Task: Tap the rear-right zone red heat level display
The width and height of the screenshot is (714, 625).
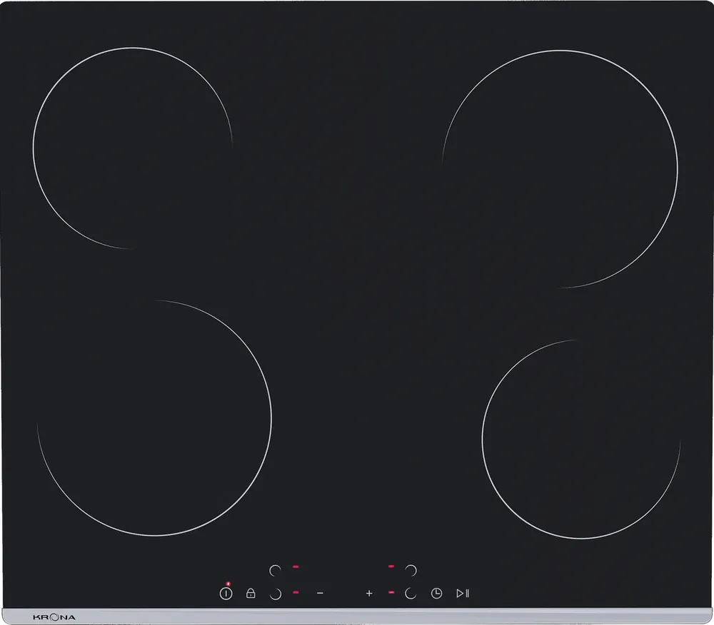Action: pos(391,566)
